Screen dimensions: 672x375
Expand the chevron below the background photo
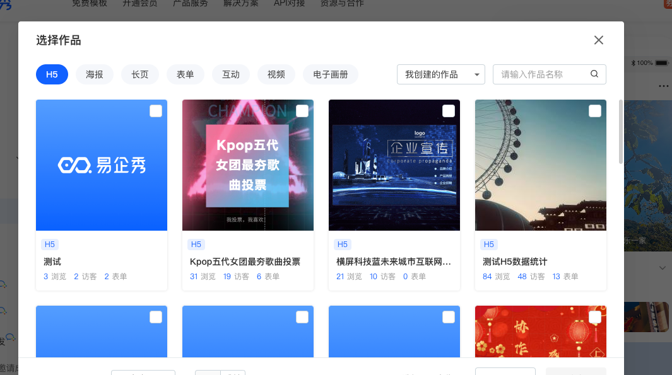(662, 268)
